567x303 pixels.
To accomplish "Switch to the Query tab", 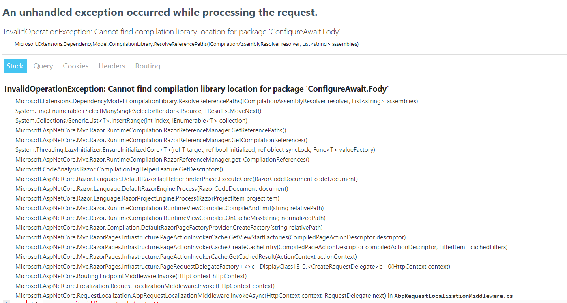I will (43, 65).
